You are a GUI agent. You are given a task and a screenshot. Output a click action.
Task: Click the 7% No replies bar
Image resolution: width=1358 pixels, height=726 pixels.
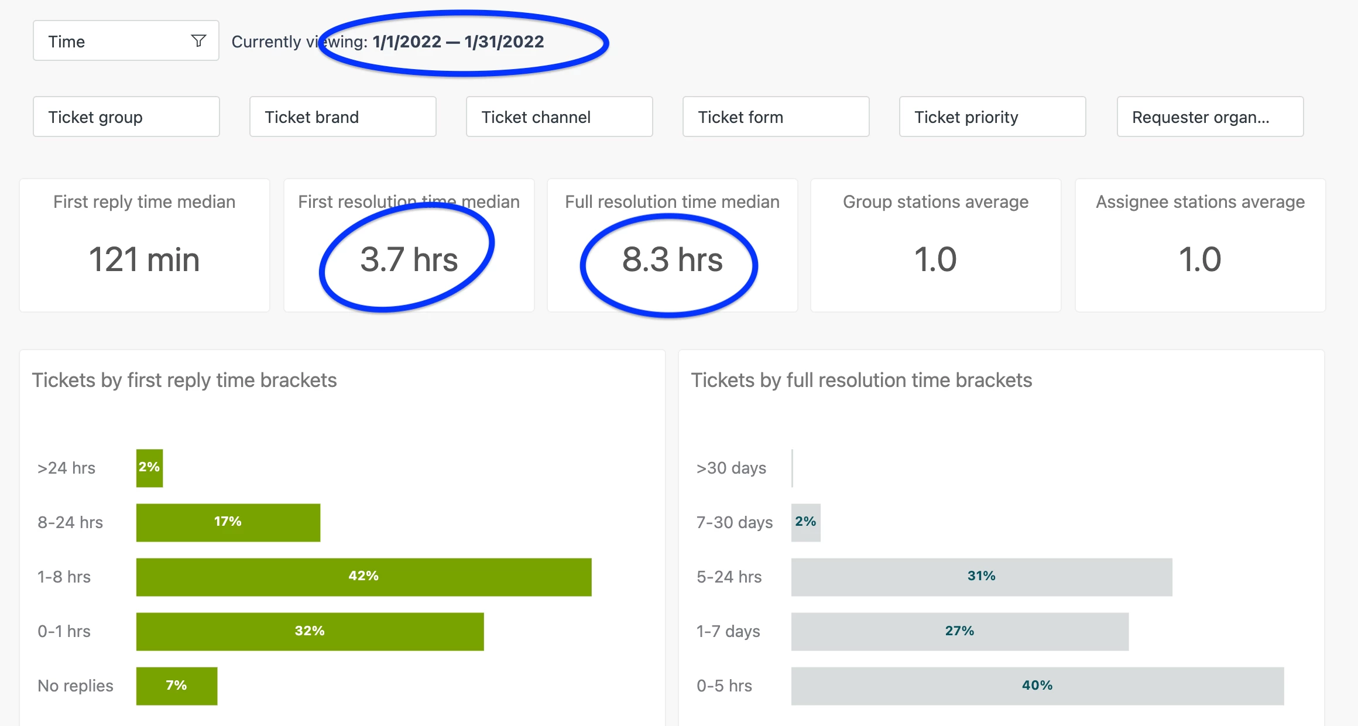(176, 686)
